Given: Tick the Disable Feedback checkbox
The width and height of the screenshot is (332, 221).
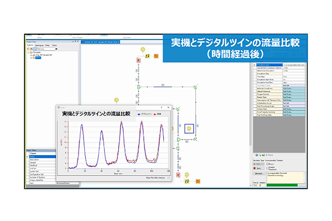Looking at the screenshot, I should 267,168.
